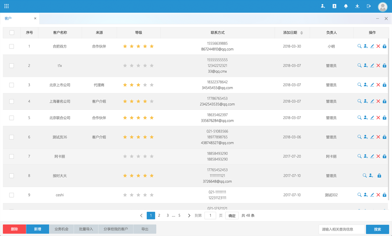Open 分享给我的客户
The width and height of the screenshot is (392, 236).
(x=116, y=229)
